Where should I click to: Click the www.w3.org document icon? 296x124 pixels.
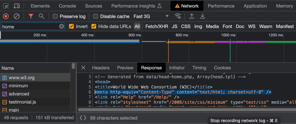pos(5,77)
